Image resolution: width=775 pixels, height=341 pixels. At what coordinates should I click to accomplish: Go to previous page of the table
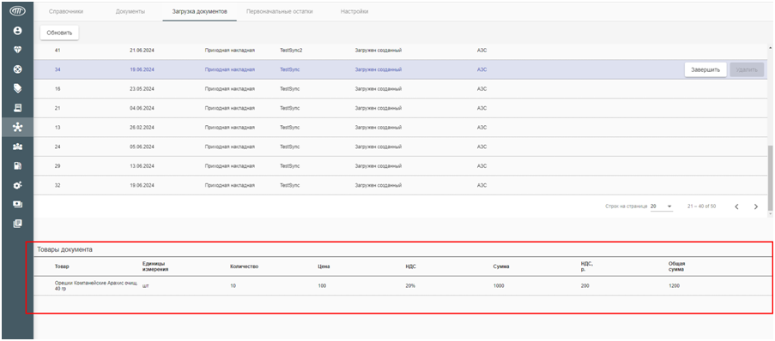tap(736, 206)
